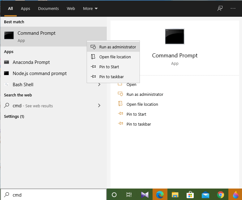Click Open in the details pane
This screenshot has width=242, height=200.
(131, 84)
